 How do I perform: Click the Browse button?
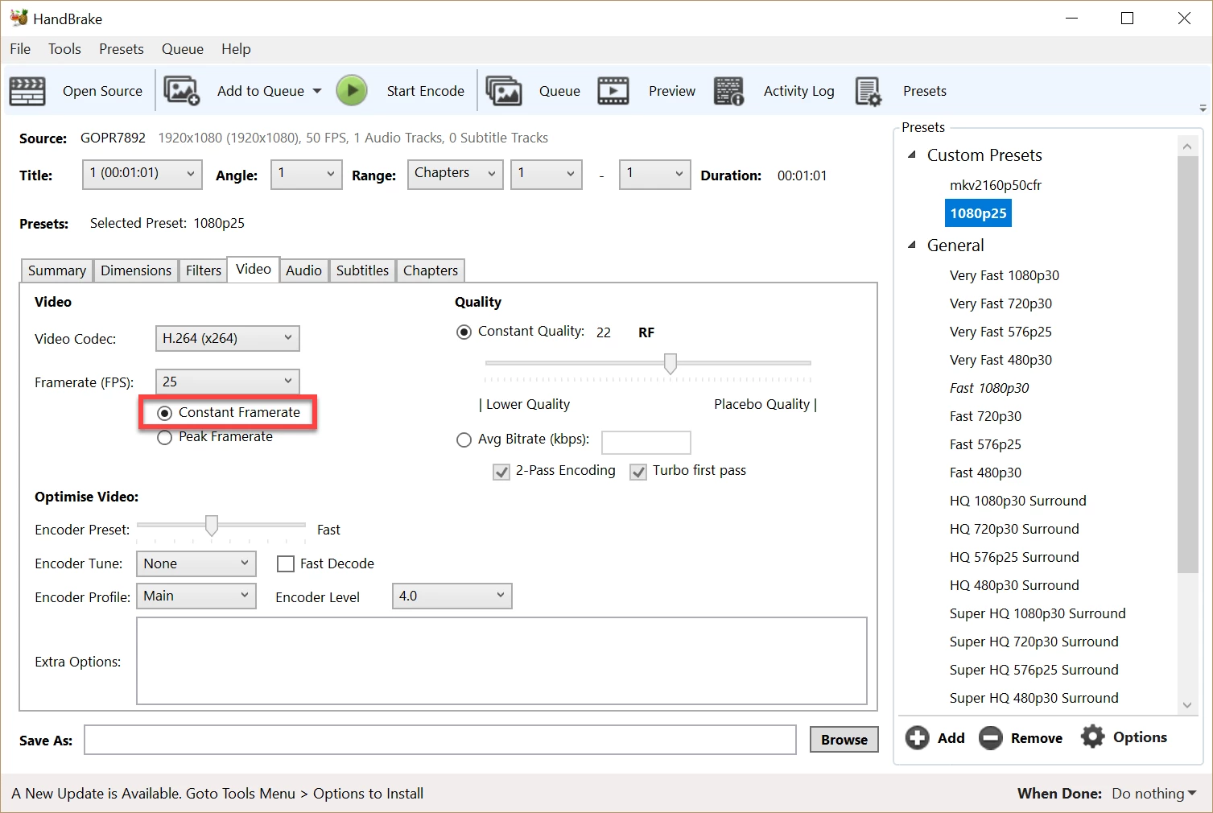coord(844,740)
